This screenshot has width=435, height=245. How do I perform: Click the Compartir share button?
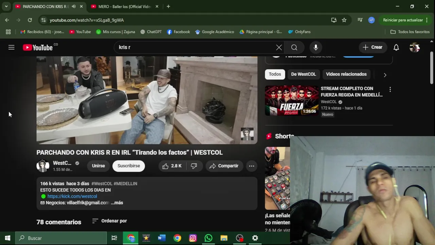coord(224,166)
